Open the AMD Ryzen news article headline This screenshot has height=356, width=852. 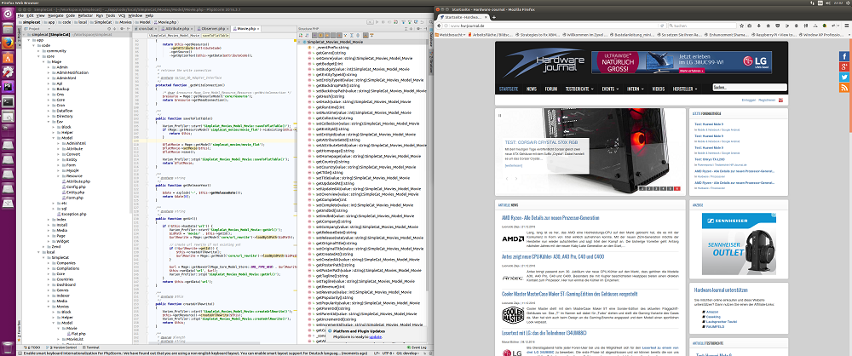pyautogui.click(x=550, y=217)
